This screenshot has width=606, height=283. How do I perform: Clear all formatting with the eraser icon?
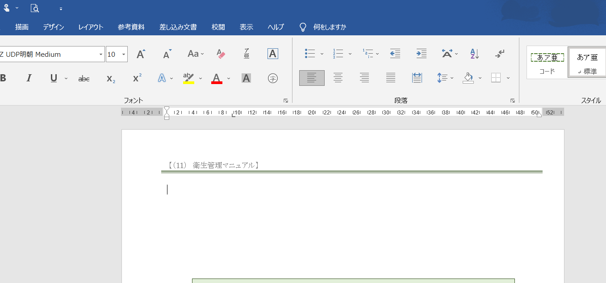tap(221, 54)
